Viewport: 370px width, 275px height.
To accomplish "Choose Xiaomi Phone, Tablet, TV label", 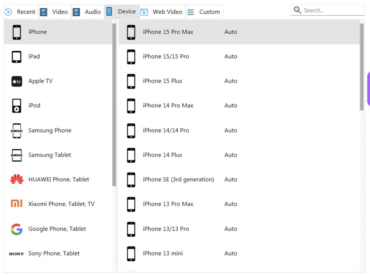I will [x=61, y=204].
